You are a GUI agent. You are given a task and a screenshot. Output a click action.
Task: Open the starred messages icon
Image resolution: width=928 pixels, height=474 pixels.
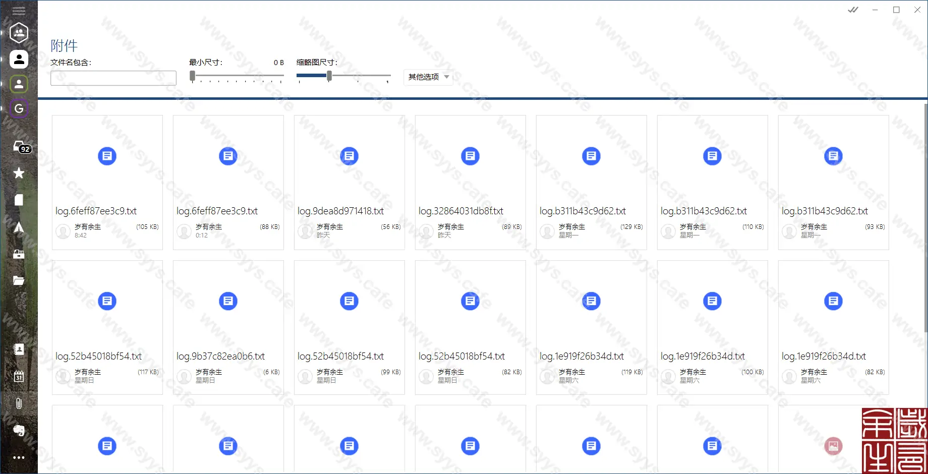pos(19,173)
